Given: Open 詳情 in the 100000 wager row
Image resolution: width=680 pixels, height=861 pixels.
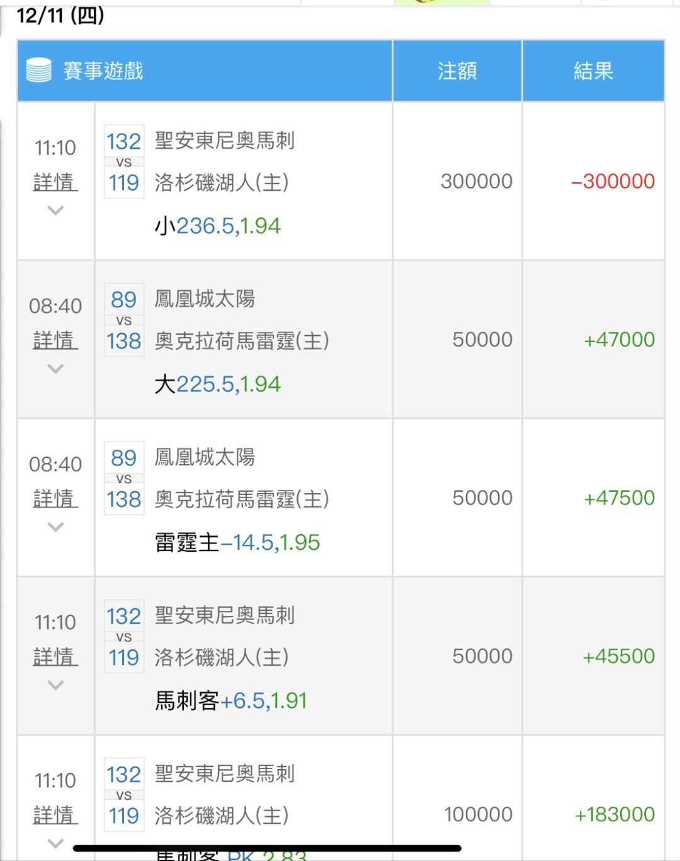Looking at the screenshot, I should (x=55, y=814).
